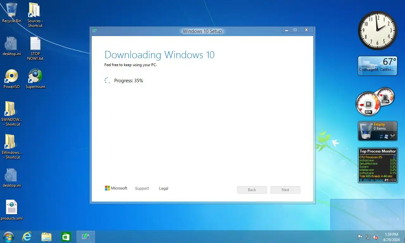Image resolution: width=405 pixels, height=243 pixels.
Task: Click the refresh arrows in Recycle Bin gadget
Action: click(381, 136)
